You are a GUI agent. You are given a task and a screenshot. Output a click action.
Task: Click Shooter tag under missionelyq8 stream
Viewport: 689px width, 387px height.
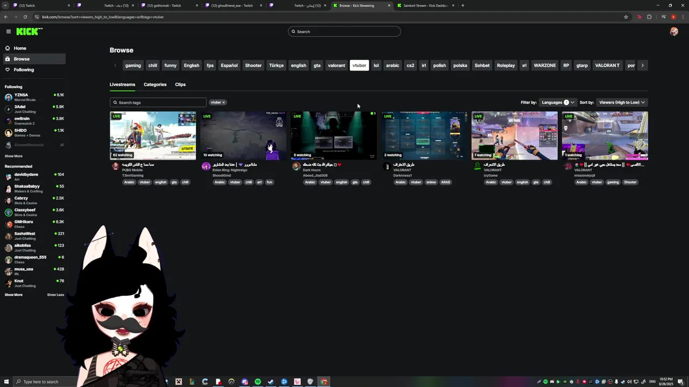point(630,182)
